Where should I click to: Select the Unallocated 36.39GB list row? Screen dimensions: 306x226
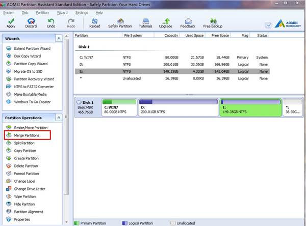pyautogui.click(x=172, y=78)
